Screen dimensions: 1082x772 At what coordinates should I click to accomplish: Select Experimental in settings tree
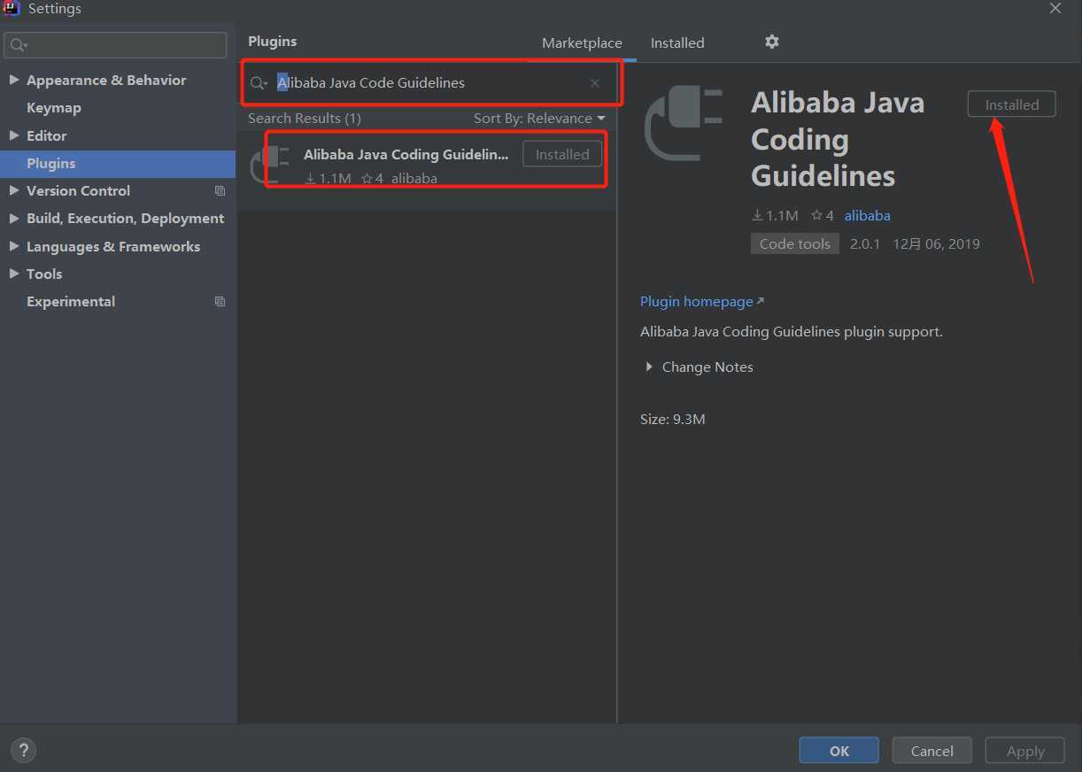[71, 302]
